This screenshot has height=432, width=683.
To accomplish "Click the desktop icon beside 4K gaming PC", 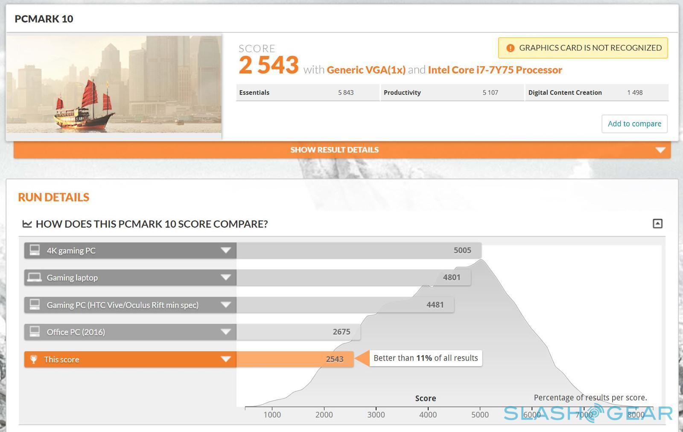I will [35, 250].
